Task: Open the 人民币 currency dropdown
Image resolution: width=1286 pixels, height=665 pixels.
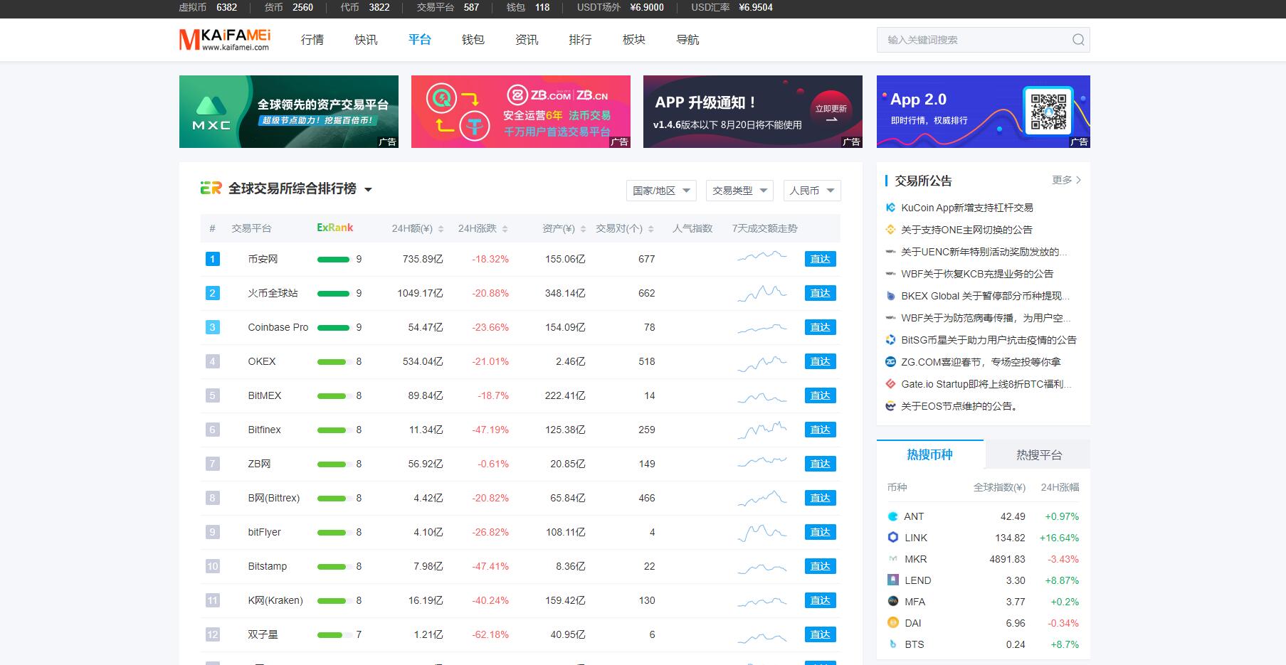Action: click(x=812, y=191)
